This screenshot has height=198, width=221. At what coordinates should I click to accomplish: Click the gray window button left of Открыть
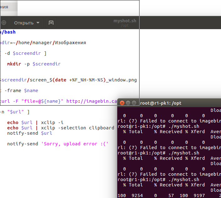[x=4, y=23]
